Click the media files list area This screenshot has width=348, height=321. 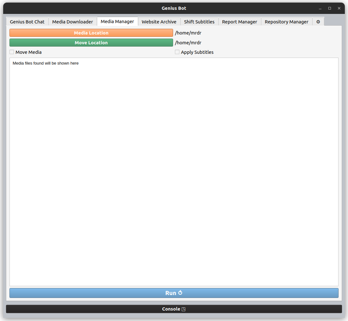tap(174, 172)
